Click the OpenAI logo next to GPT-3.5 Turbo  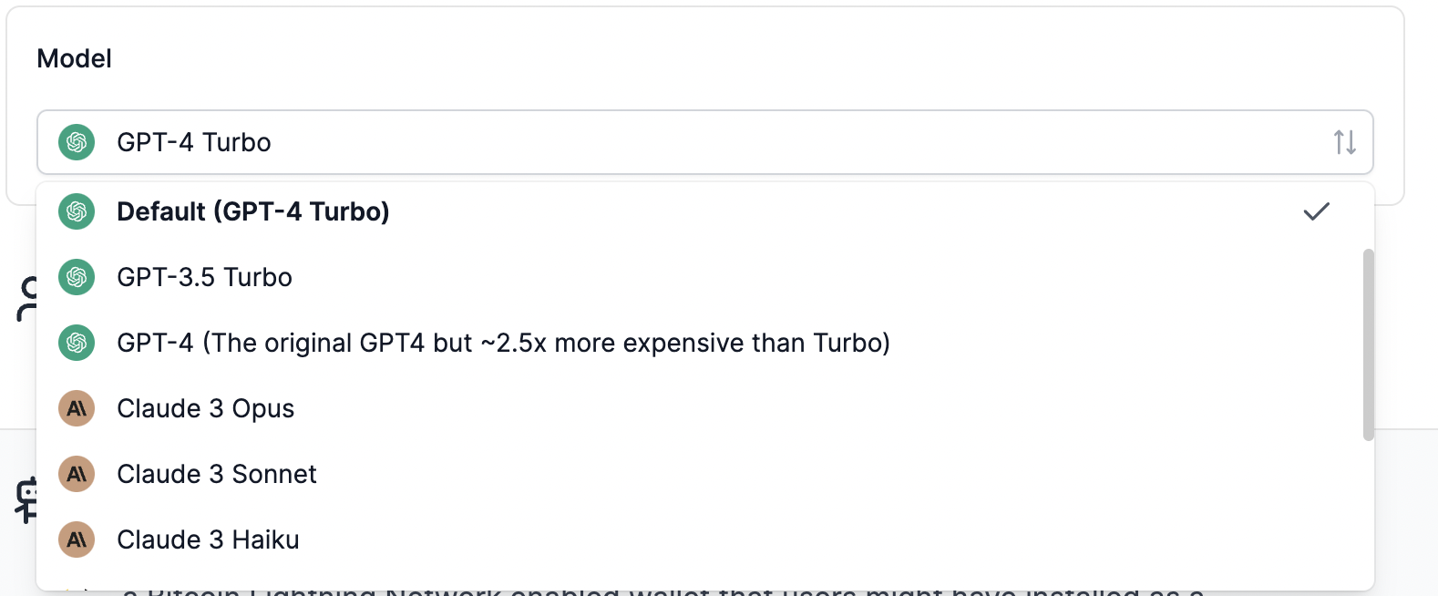[x=77, y=277]
